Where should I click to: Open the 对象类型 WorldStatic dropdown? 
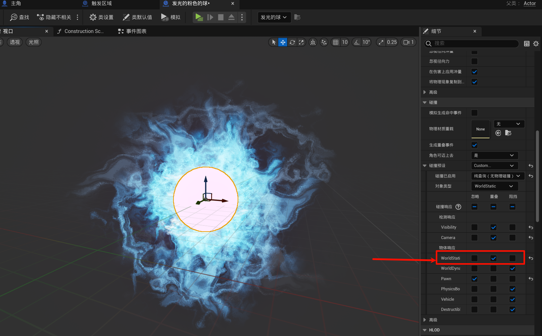494,186
